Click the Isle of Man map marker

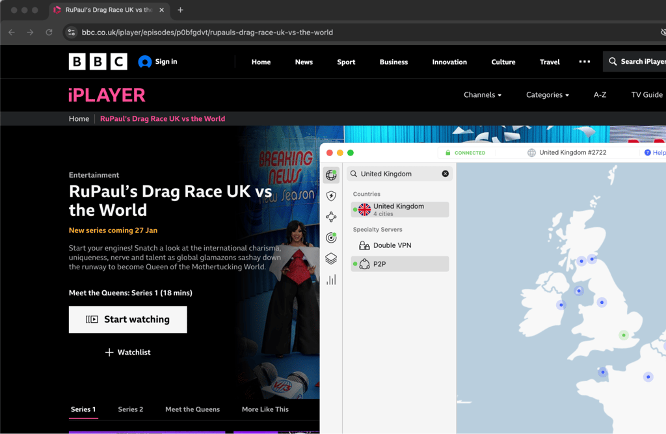coord(578,291)
